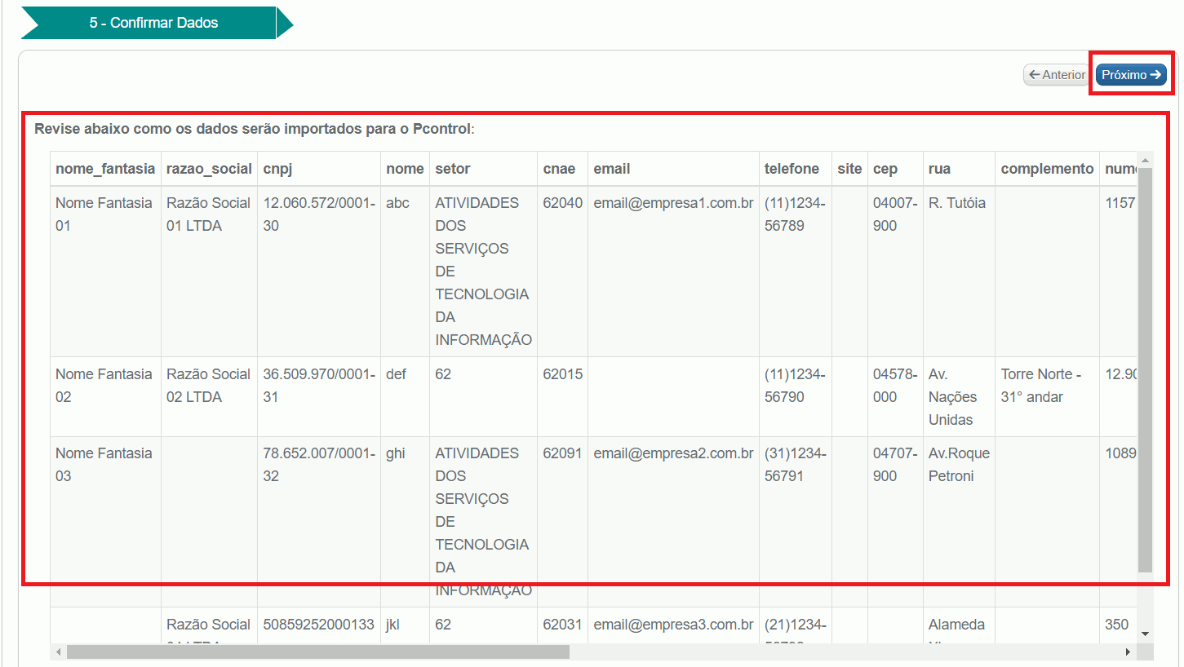Select the 'Nome Fantasia 01' cell
Image resolution: width=1184 pixels, height=667 pixels.
point(105,272)
